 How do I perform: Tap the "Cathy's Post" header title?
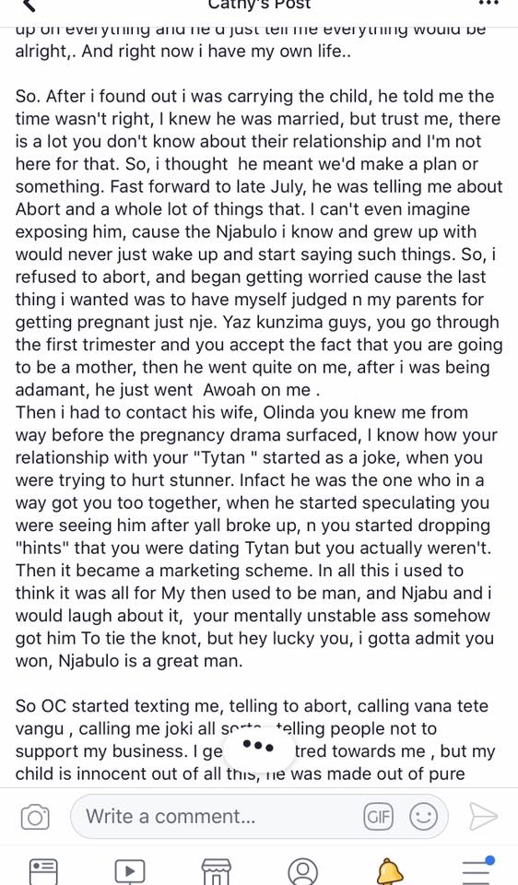pos(259,5)
